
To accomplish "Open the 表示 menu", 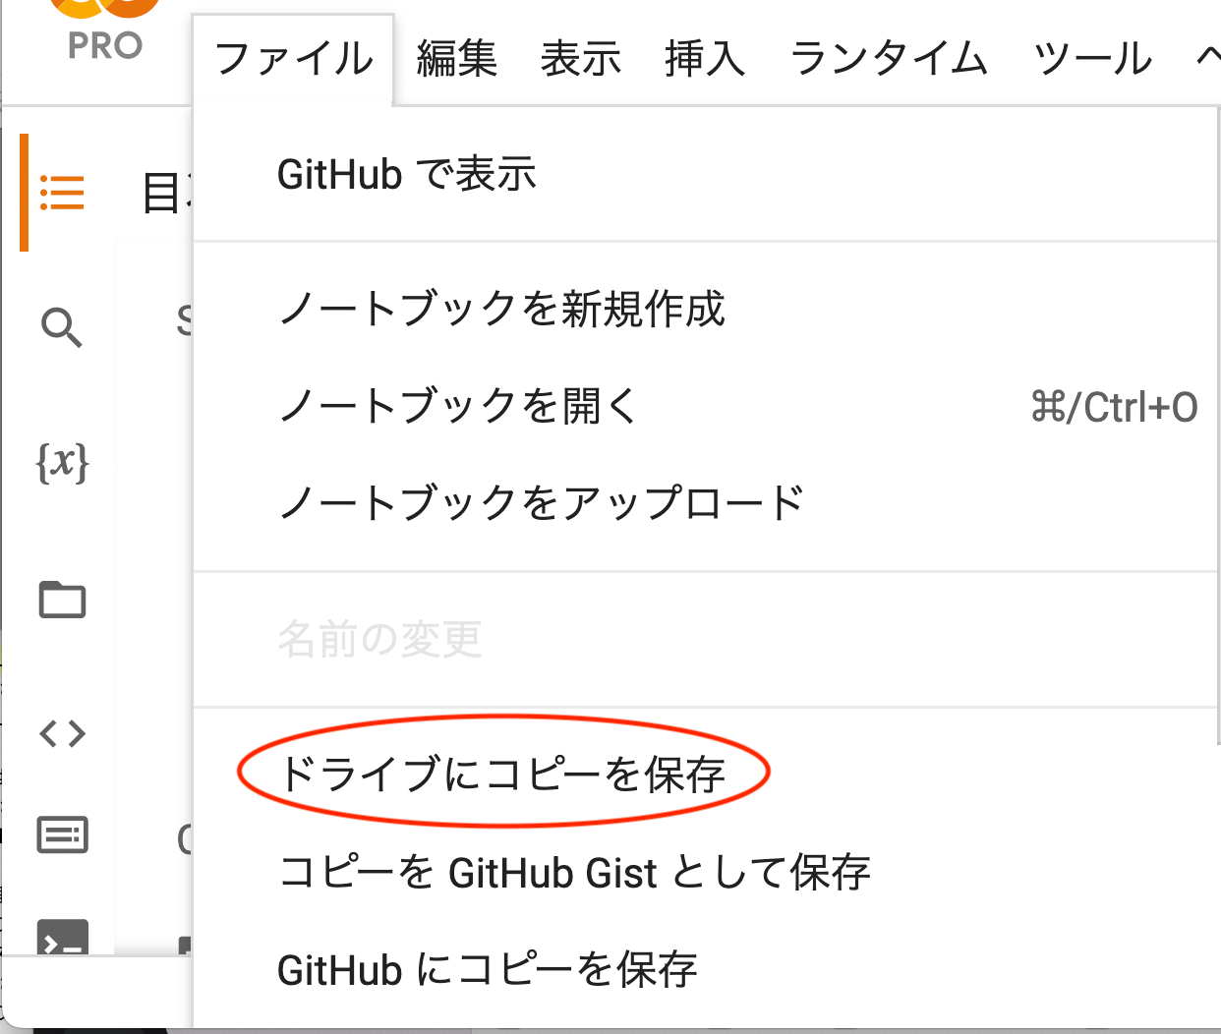I will [581, 59].
